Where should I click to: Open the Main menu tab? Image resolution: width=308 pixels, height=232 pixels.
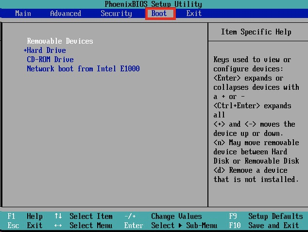23,13
